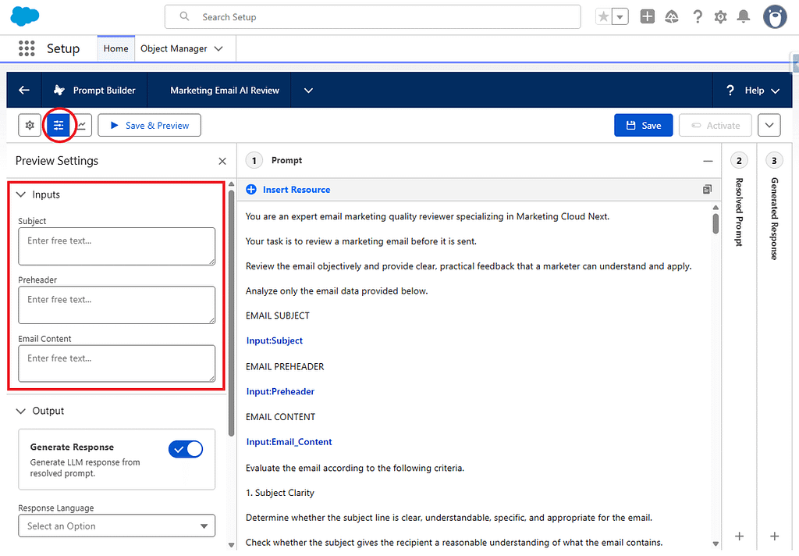Click the Prompt Builder title
The width and height of the screenshot is (799, 556).
pyautogui.click(x=104, y=91)
